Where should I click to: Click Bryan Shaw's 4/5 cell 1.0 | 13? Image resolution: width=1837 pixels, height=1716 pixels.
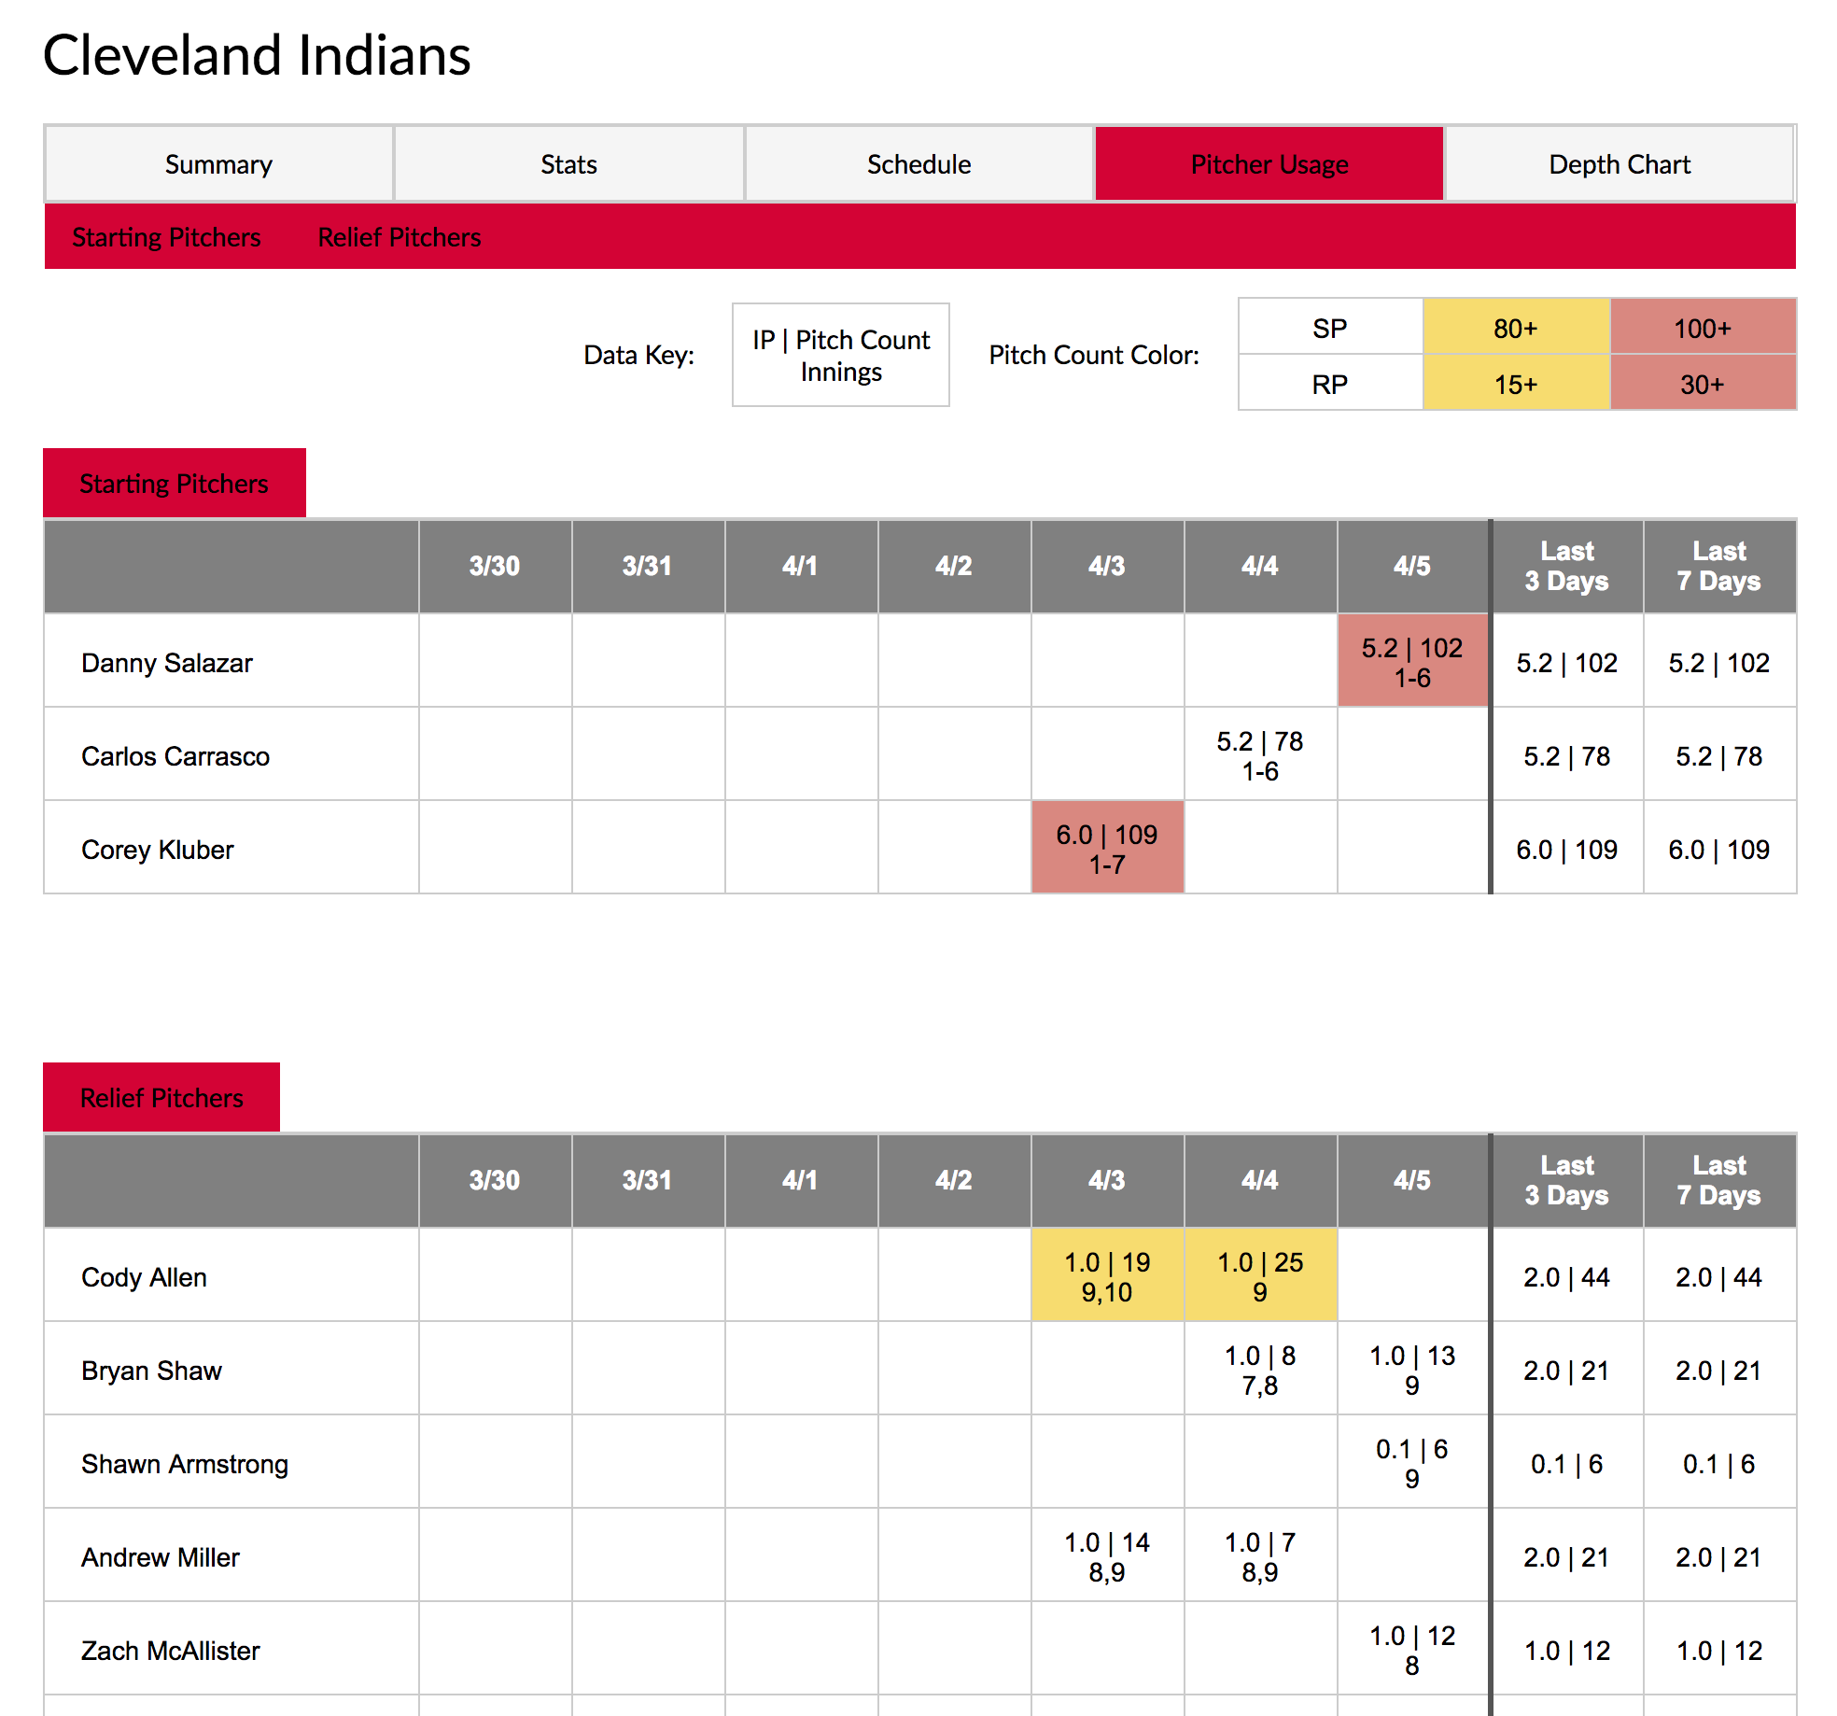point(1412,1369)
